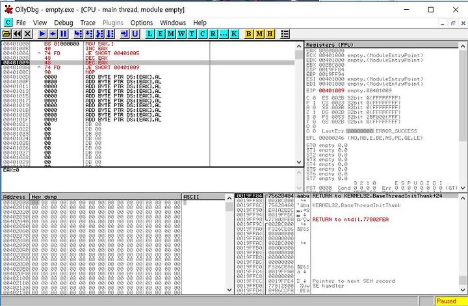Image resolution: width=468 pixels, height=306 pixels.
Task: Click the Trace over toolbar icon
Action: coord(110,34)
